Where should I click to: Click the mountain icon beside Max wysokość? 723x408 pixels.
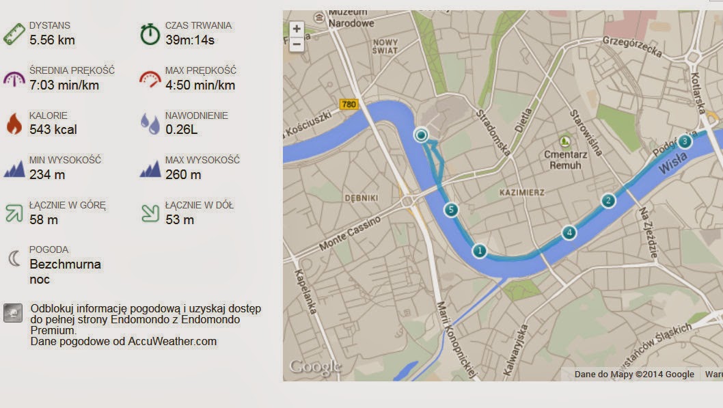pos(150,168)
